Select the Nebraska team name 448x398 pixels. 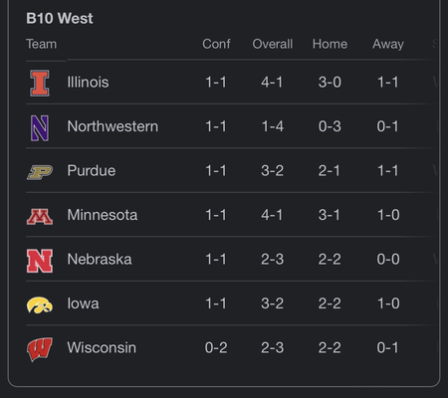[x=100, y=259]
